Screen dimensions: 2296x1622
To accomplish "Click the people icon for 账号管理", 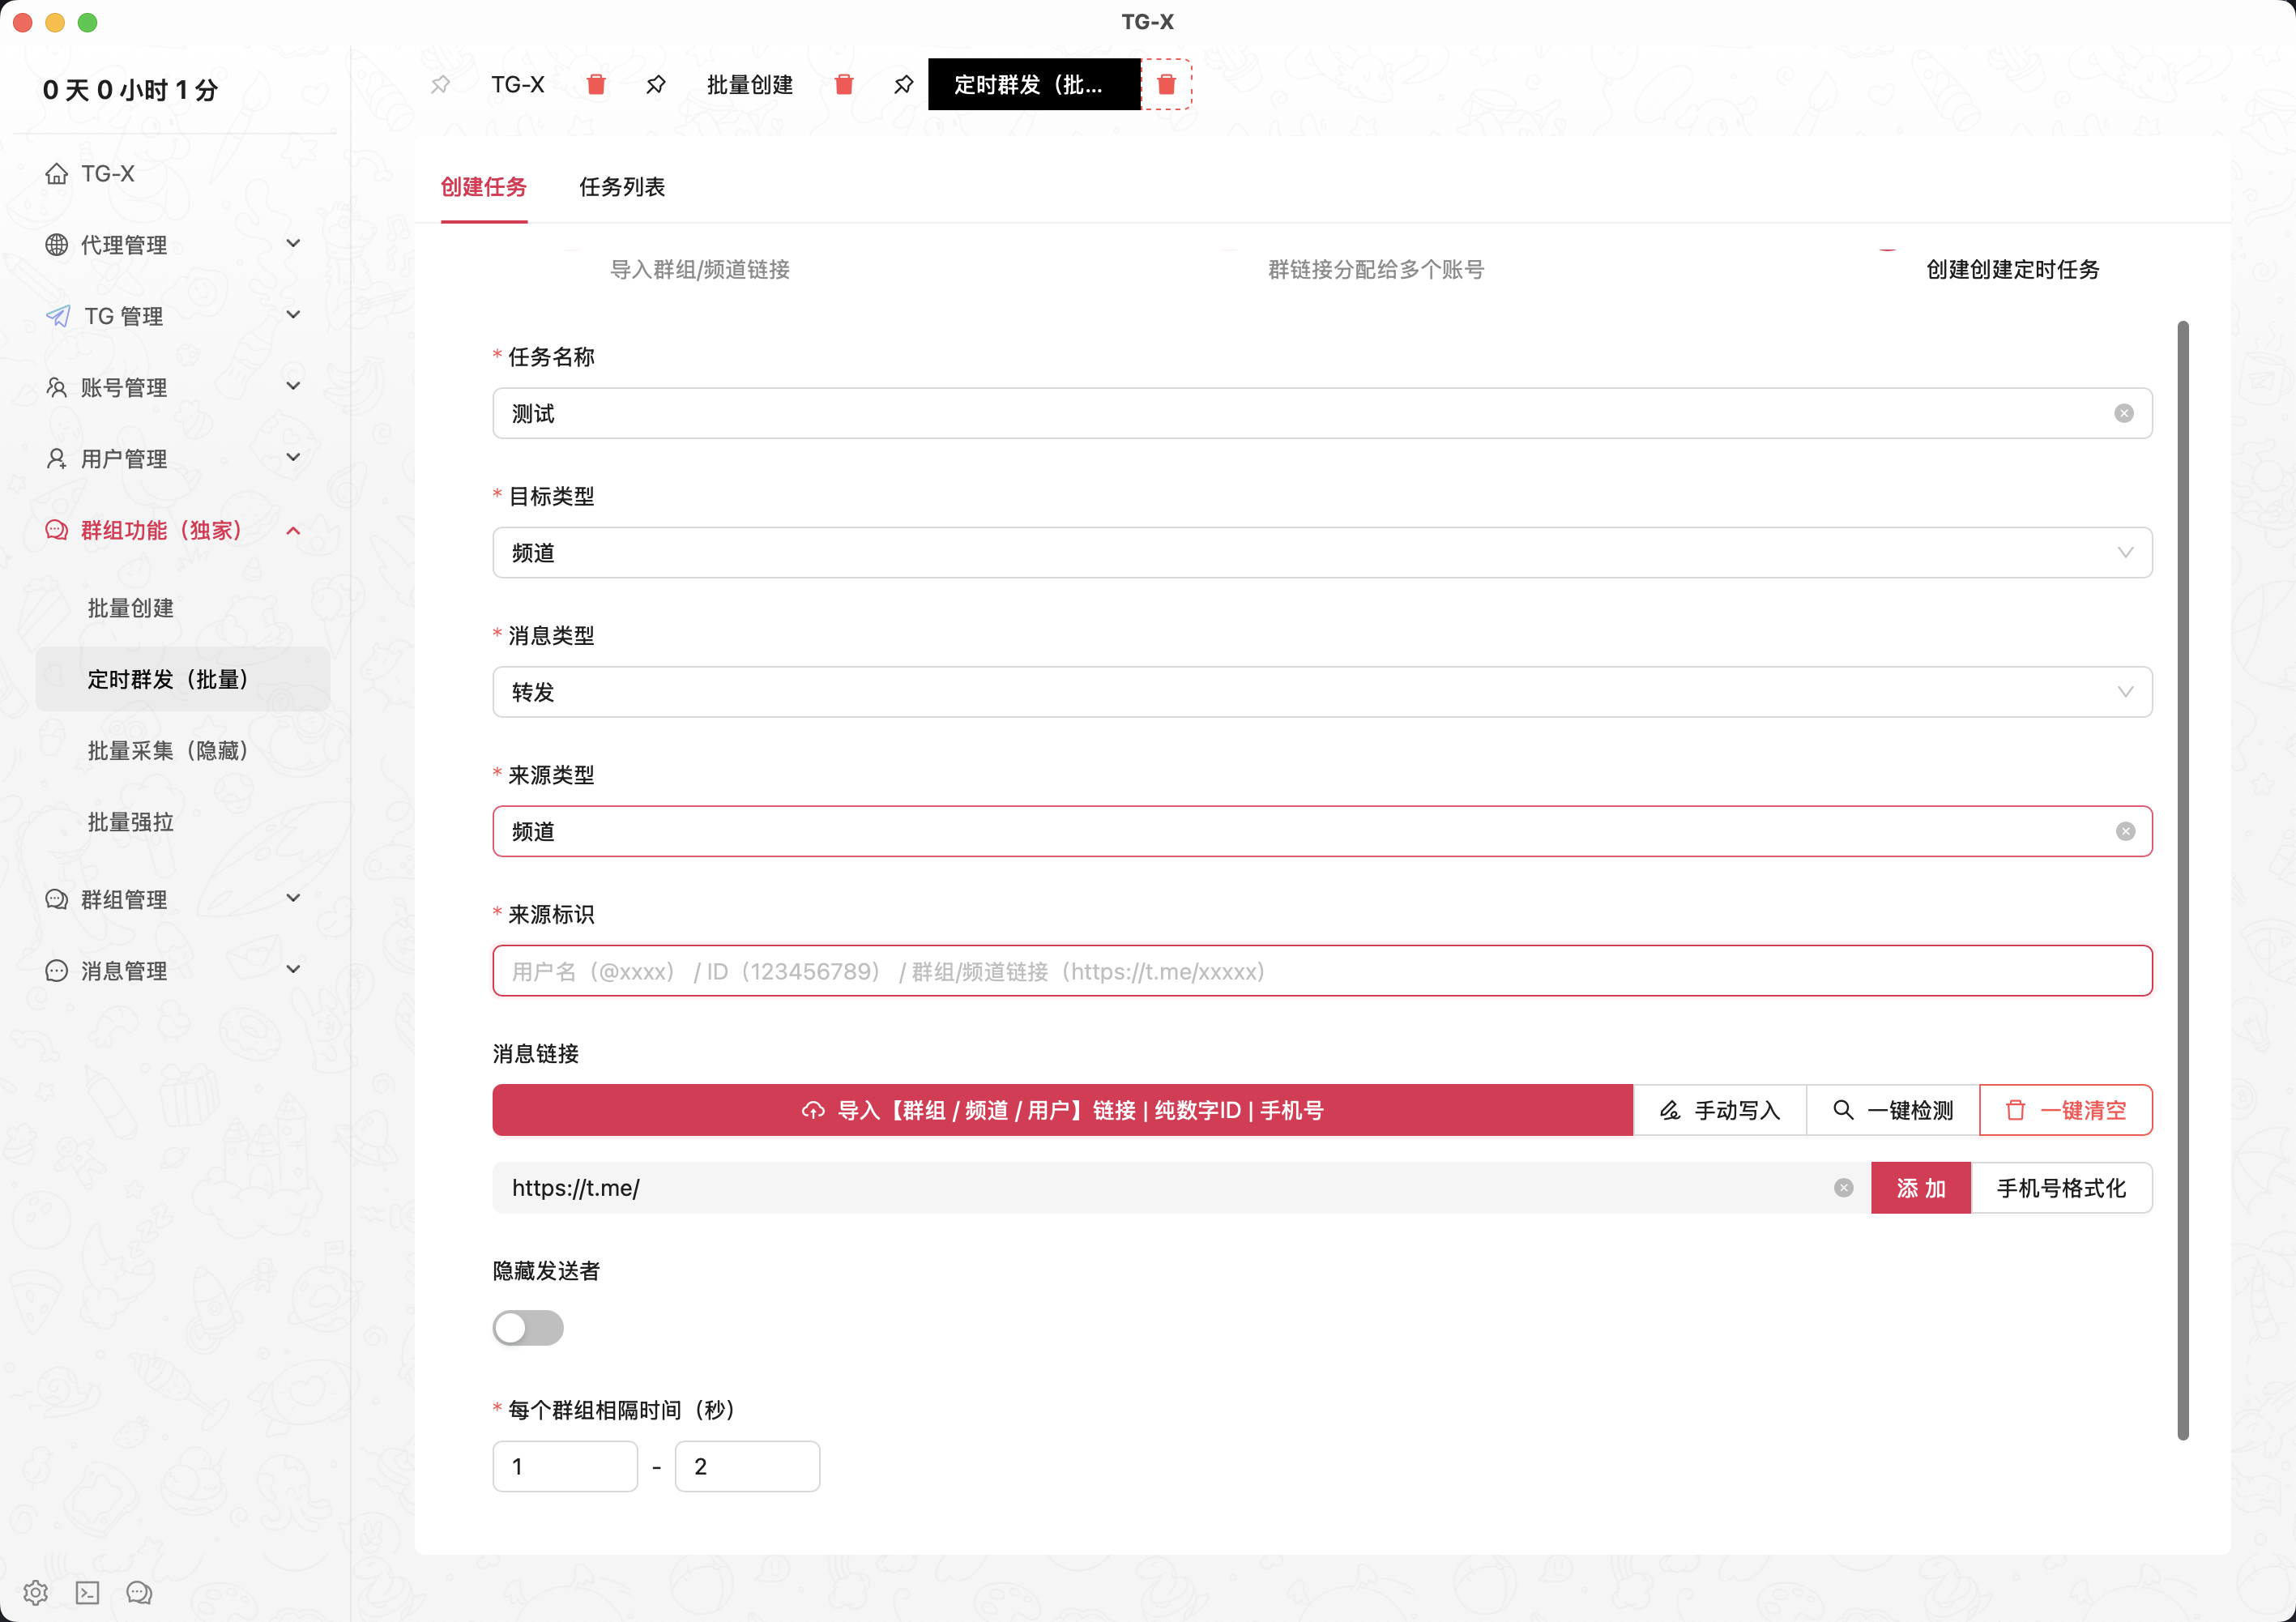I will pyautogui.click(x=57, y=388).
